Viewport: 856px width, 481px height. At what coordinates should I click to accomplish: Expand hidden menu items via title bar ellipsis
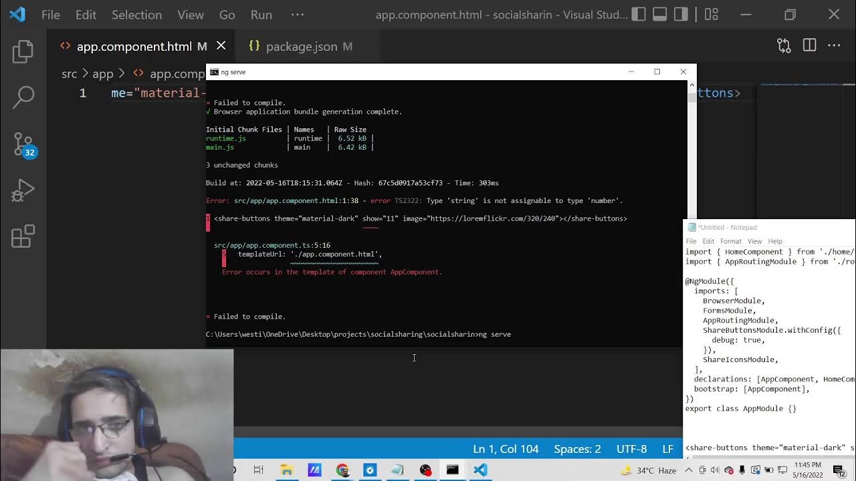[x=298, y=14]
